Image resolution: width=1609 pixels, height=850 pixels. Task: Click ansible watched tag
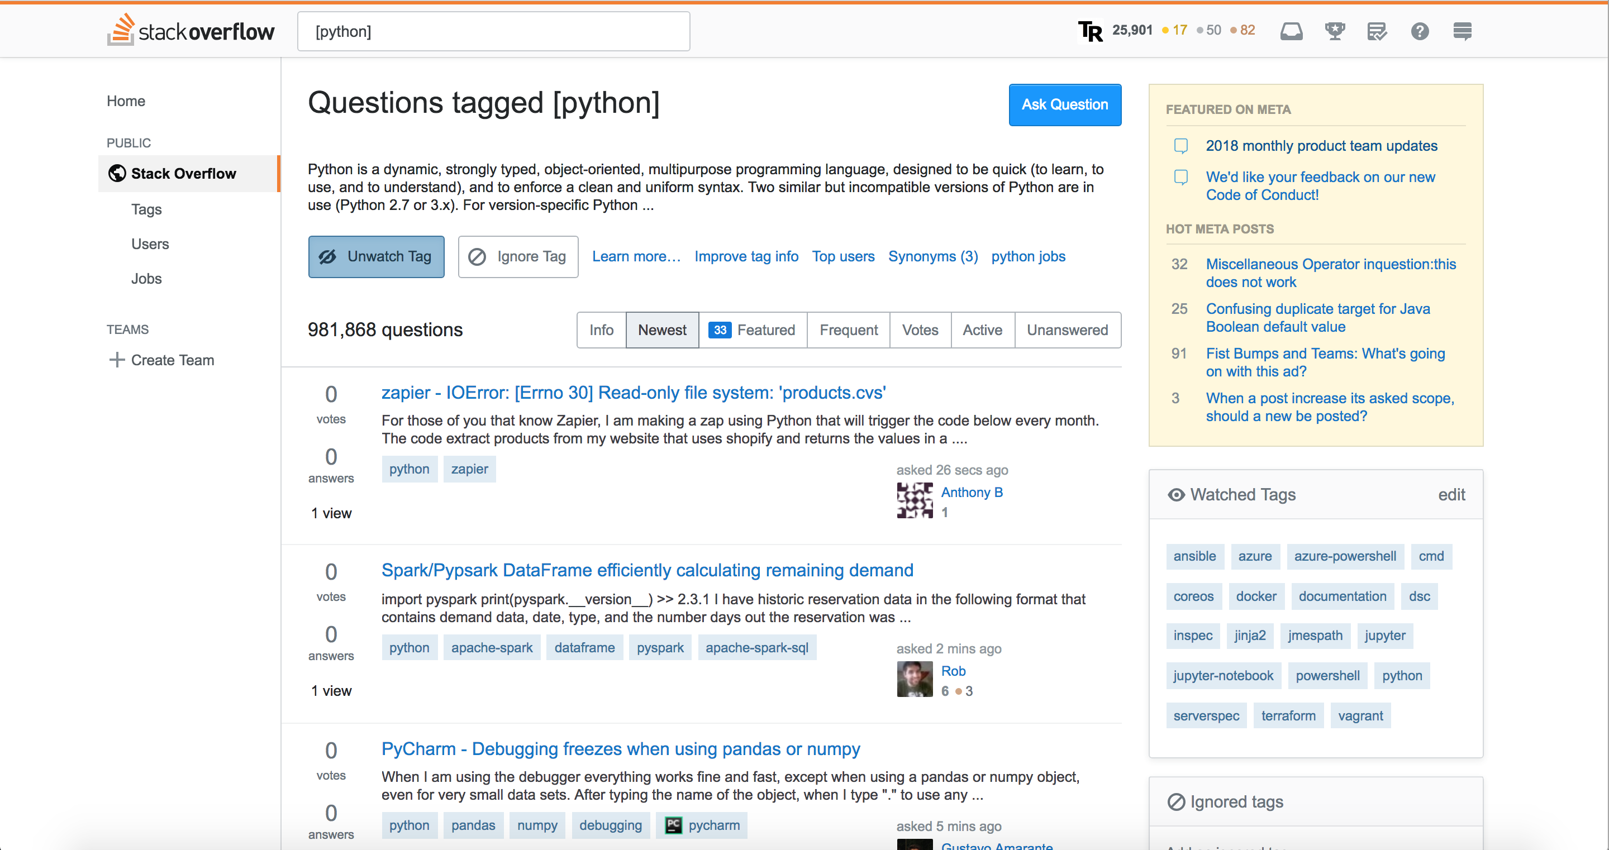1194,556
